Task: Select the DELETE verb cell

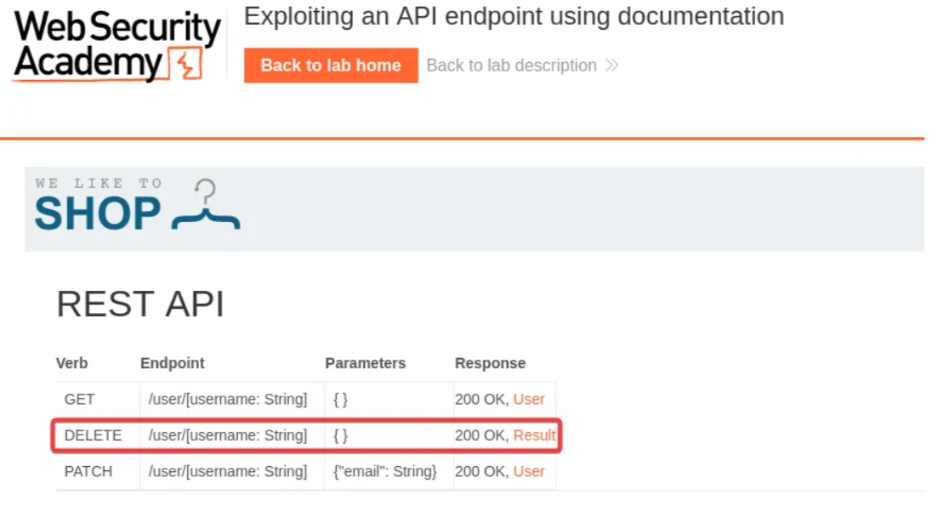Action: tap(93, 435)
